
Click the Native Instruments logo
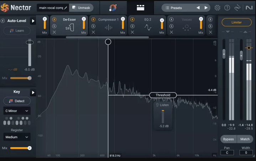(x=249, y=8)
